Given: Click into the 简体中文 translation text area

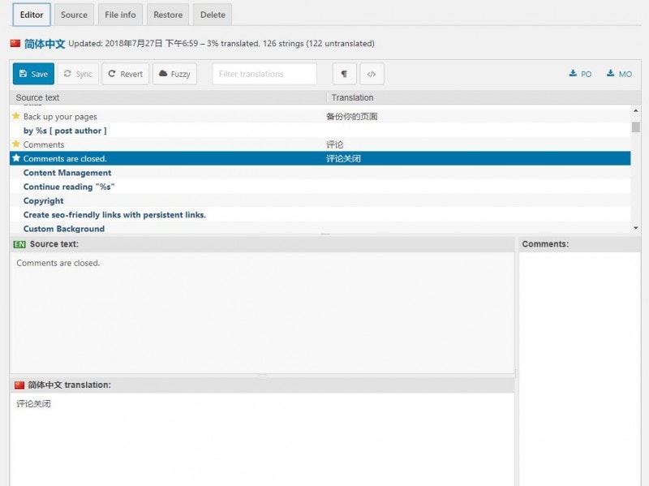Looking at the screenshot, I should 261,438.
